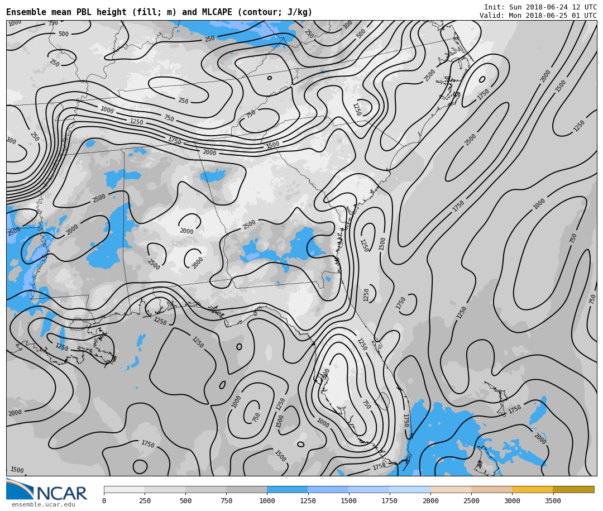The image size is (603, 511).
Task: Pick the 2000–2500 peach colorbar segment
Action: coord(451,489)
